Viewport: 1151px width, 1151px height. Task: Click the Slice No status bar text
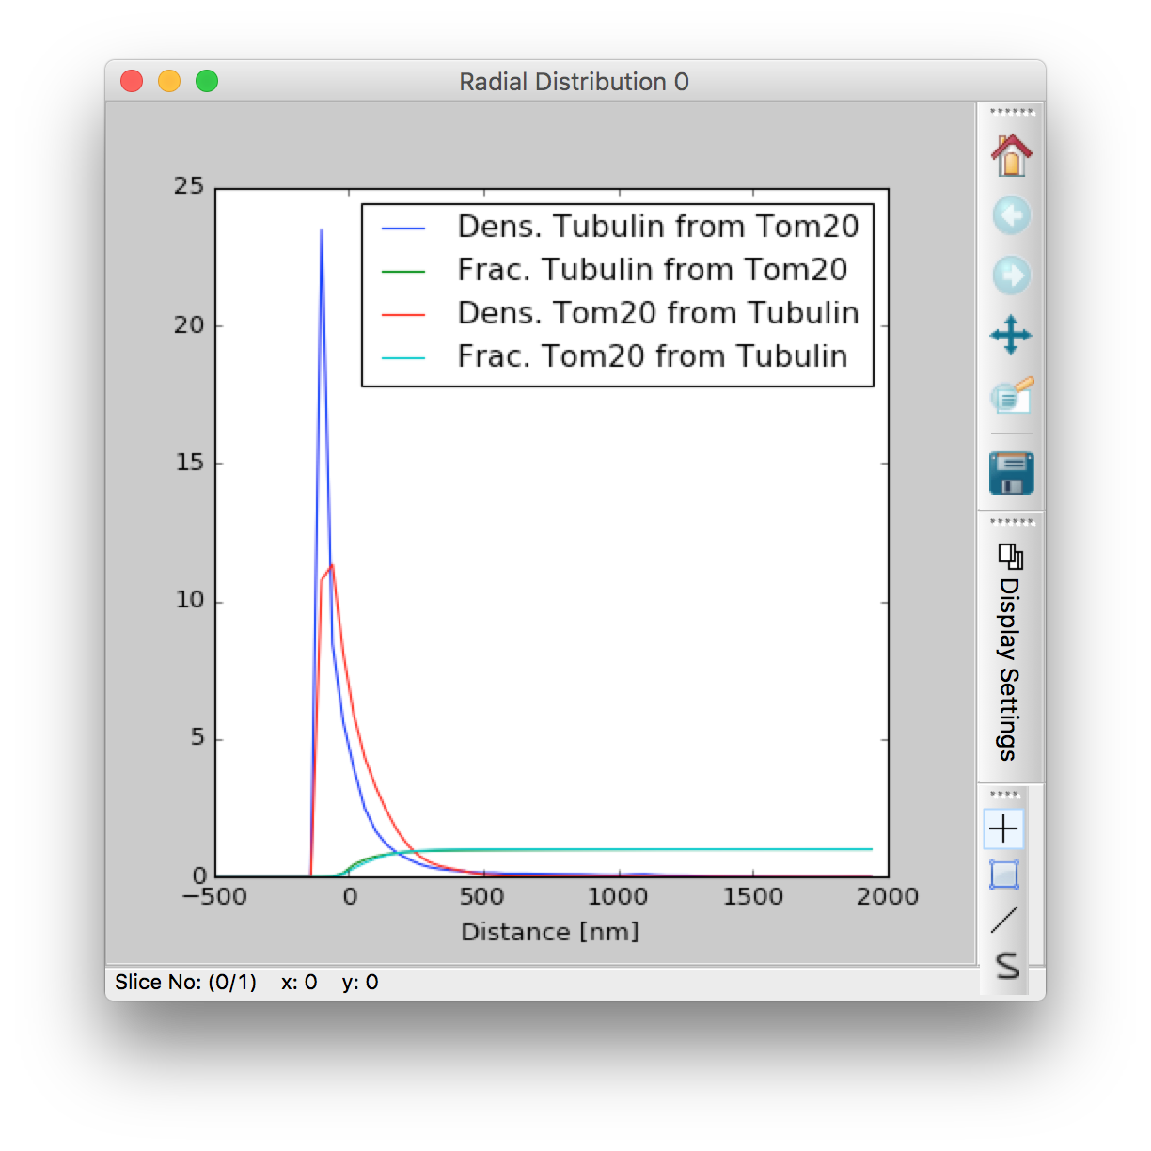point(185,983)
